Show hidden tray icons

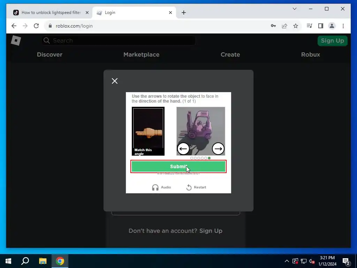click(287, 261)
